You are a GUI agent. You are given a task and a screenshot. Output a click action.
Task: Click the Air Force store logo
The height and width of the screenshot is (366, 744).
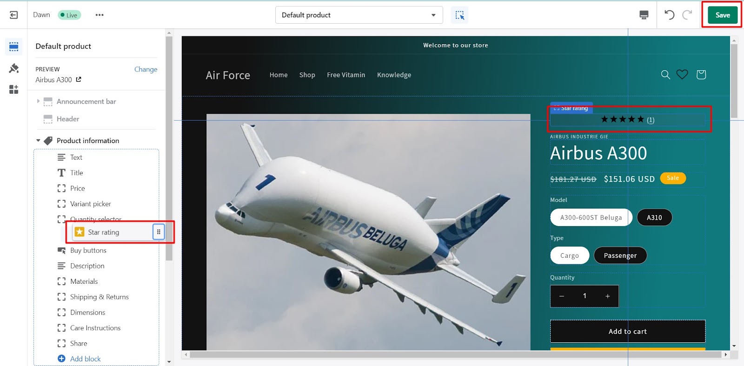point(228,75)
